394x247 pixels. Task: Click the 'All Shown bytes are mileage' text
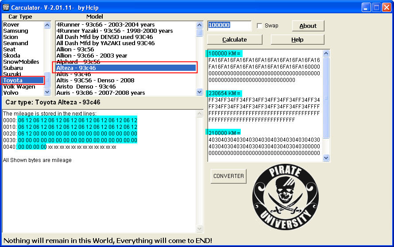[37, 160]
